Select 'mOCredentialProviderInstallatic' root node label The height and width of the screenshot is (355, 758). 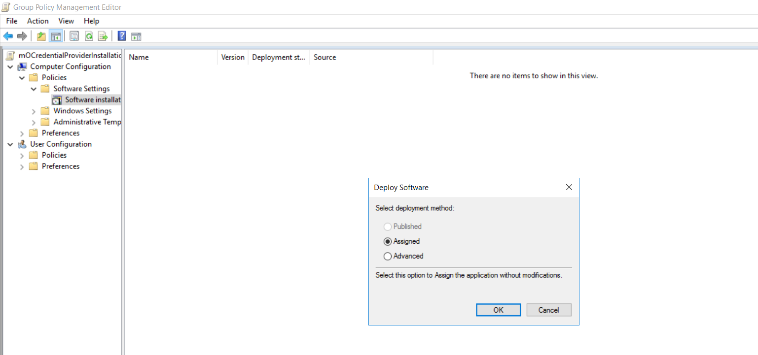pos(70,56)
